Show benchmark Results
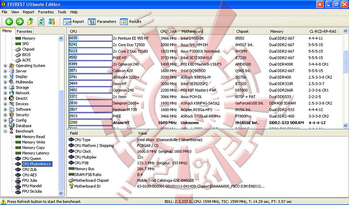The height and width of the screenshot is (205, 349). [x=130, y=22]
